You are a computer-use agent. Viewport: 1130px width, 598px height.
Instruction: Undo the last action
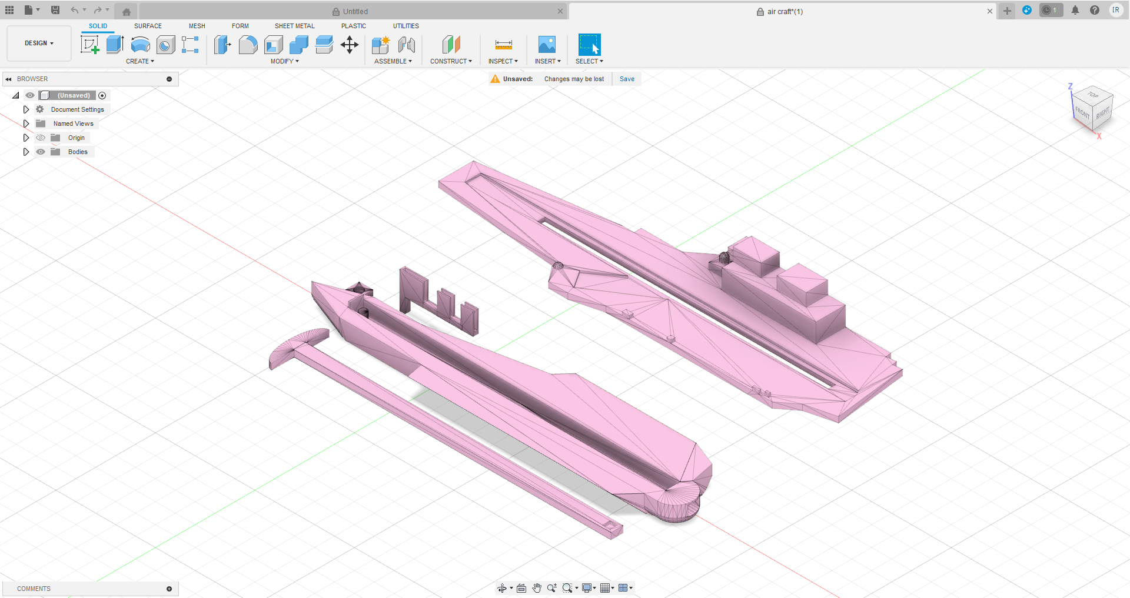(x=74, y=10)
